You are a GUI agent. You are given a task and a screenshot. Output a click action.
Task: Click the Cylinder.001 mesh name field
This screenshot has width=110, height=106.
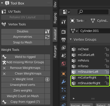[94, 31]
